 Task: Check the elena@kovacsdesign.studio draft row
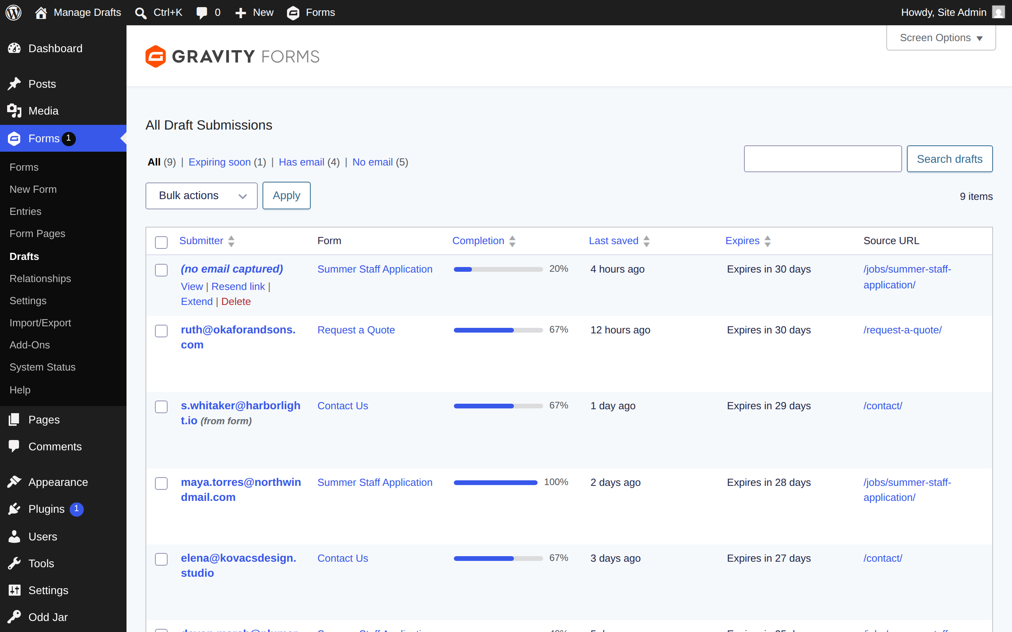pos(161,559)
